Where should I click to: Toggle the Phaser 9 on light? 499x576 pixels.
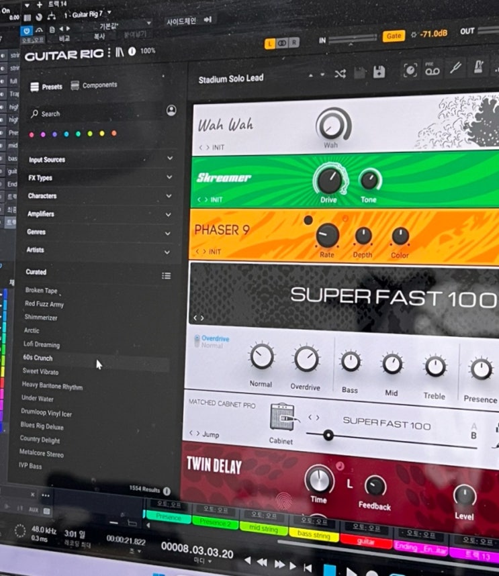[308, 220]
